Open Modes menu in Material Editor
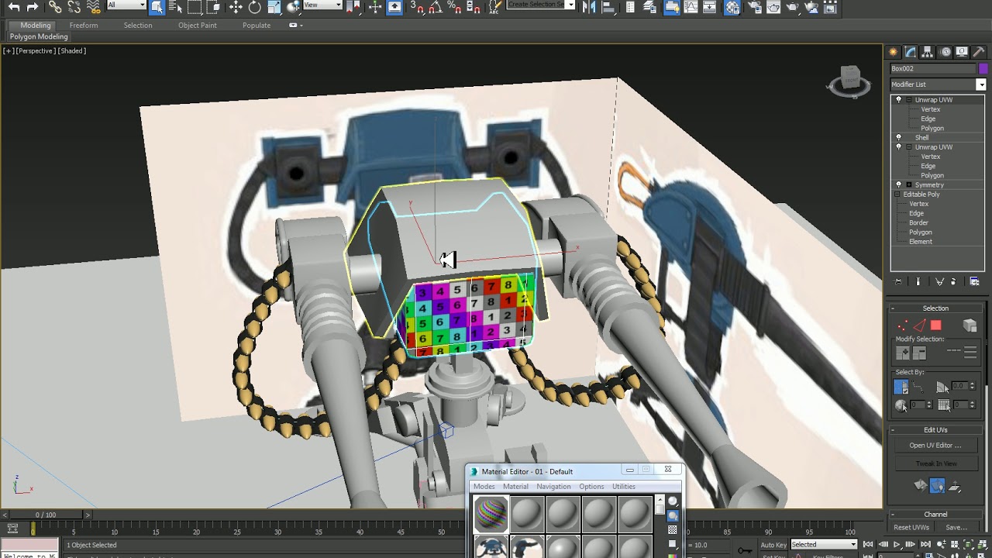This screenshot has width=992, height=558. [x=484, y=487]
